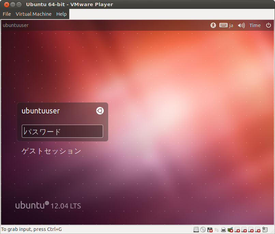Minimize the VMware Player window
This screenshot has width=275, height=234.
click(x=13, y=4)
